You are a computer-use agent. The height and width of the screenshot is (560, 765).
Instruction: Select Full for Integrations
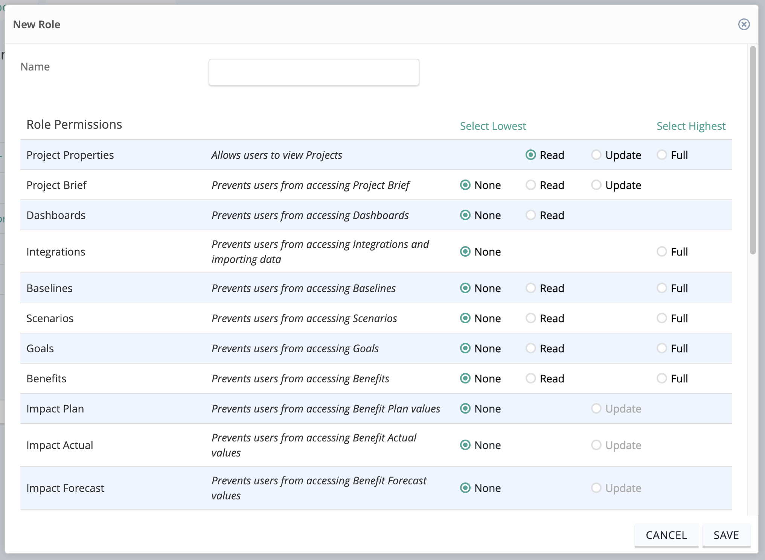[x=662, y=252]
